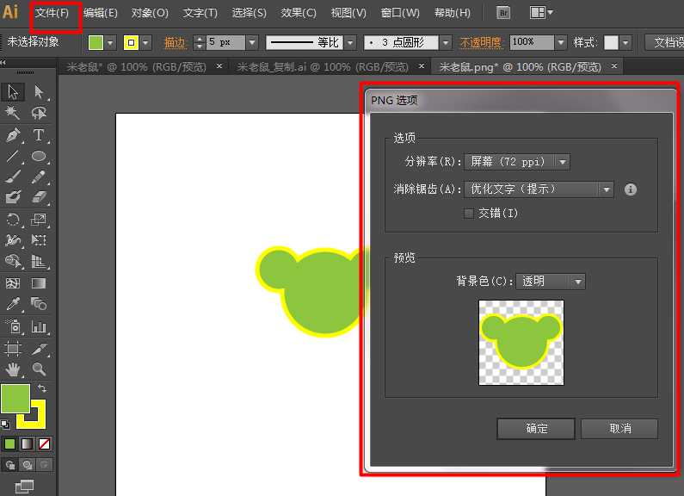Click the large green fill swatch in toolbox
Screen dimensions: 684x496
15,399
